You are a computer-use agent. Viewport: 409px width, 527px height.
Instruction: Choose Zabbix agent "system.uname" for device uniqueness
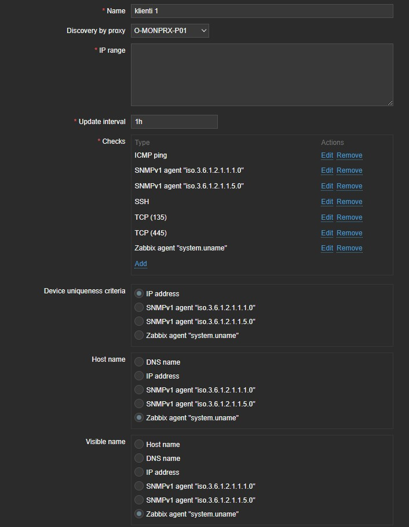[x=139, y=336]
